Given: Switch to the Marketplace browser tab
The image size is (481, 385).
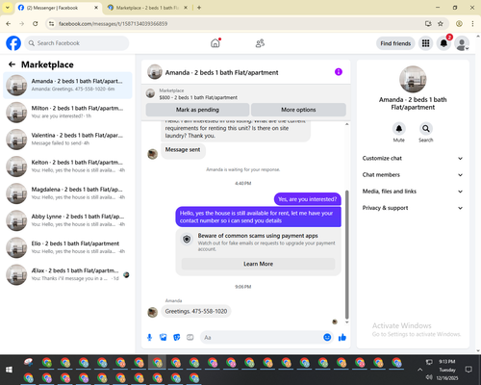Looking at the screenshot, I should 147,8.
